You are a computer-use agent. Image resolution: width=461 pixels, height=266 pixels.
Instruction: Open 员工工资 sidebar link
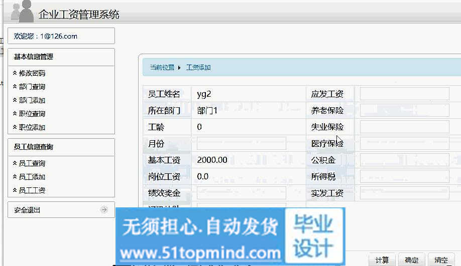pos(32,190)
